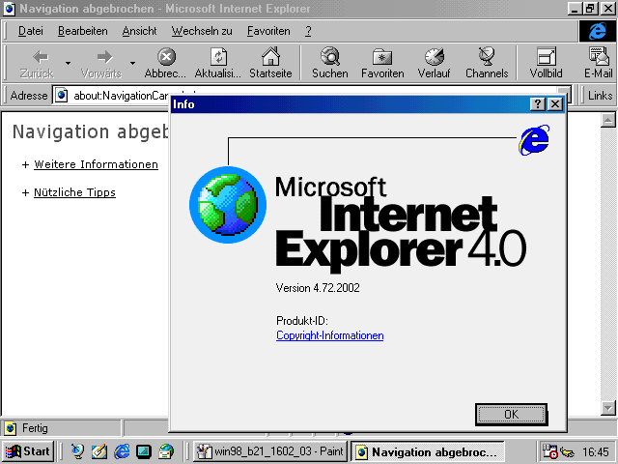Click the page scrollbar up arrow
This screenshot has width=618, height=464.
607,120
